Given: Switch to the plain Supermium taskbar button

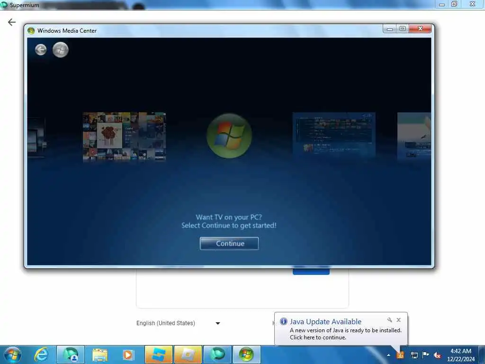Looking at the screenshot, I should [x=217, y=355].
